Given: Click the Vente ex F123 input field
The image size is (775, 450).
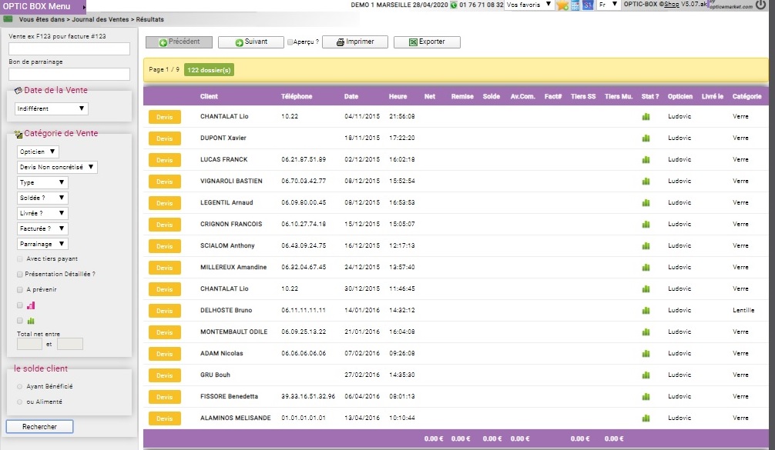Looking at the screenshot, I should click(69, 49).
